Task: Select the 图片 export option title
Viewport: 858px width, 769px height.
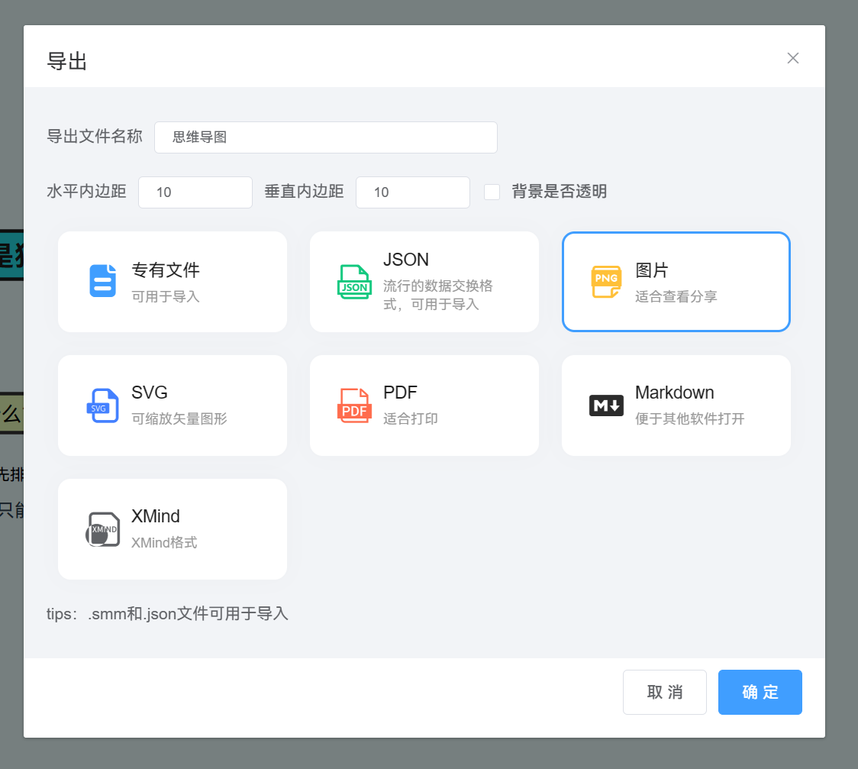Action: coord(652,270)
